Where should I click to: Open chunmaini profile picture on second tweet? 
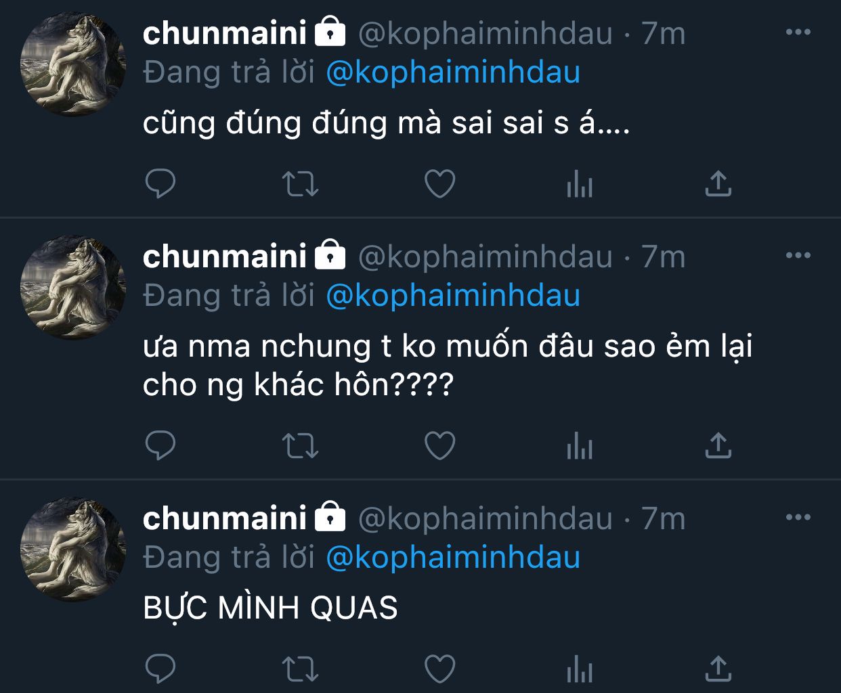(x=73, y=287)
